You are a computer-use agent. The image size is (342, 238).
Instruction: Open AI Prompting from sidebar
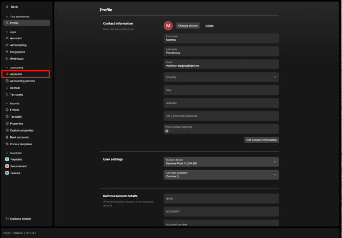click(x=18, y=45)
